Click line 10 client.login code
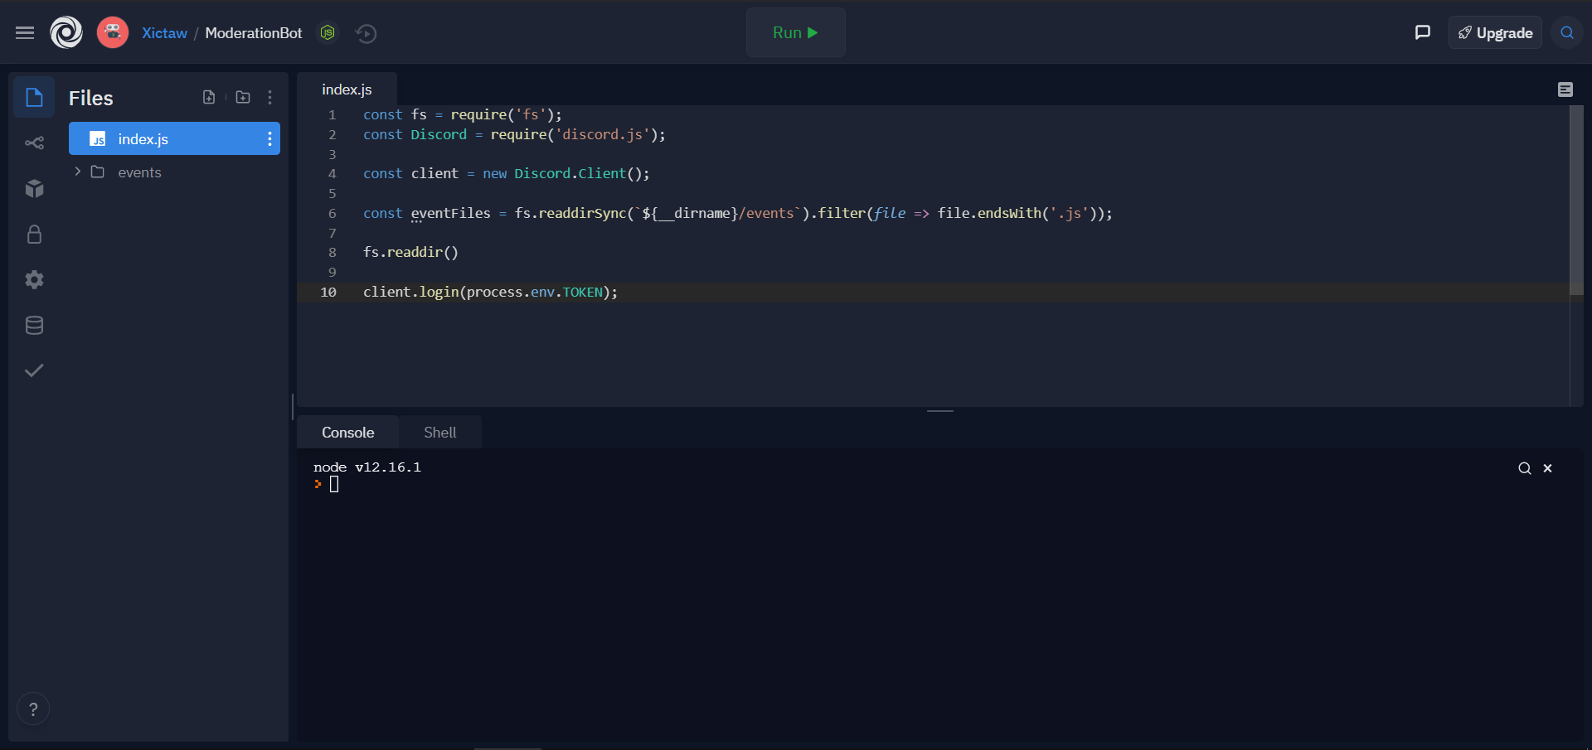1592x750 pixels. [x=490, y=292]
